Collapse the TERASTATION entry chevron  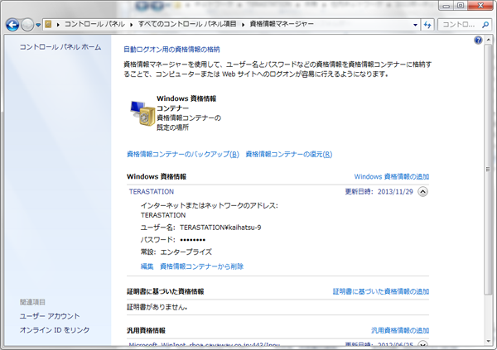pyautogui.click(x=422, y=192)
